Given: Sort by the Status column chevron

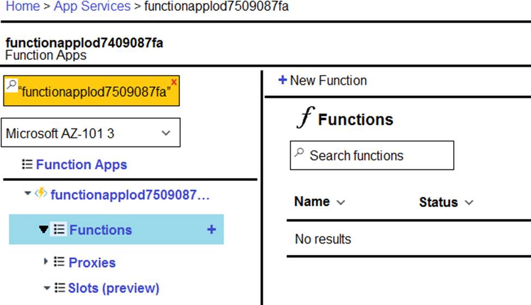Looking at the screenshot, I should coord(468,203).
